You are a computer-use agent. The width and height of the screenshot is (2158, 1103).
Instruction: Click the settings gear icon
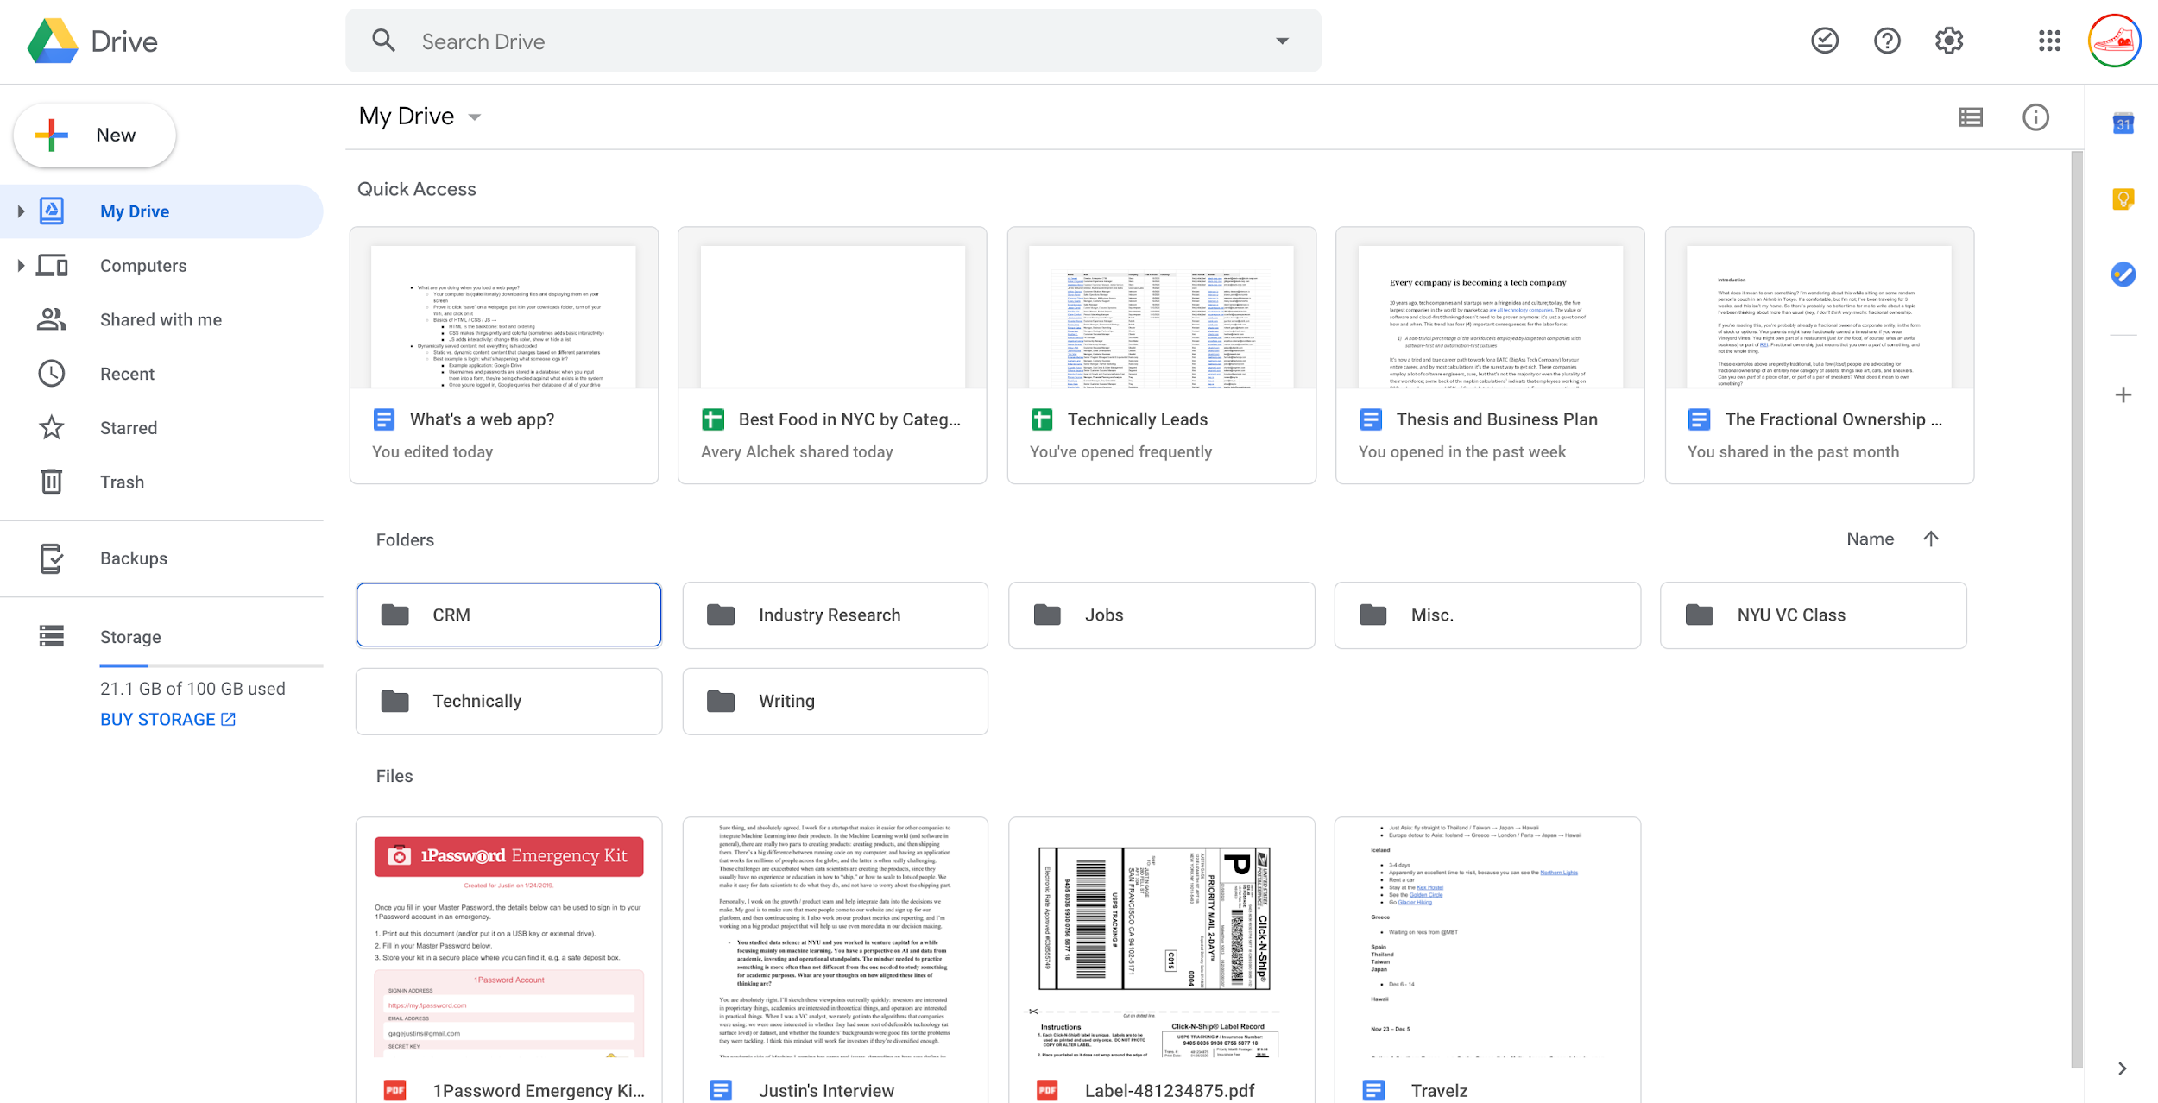click(1948, 40)
